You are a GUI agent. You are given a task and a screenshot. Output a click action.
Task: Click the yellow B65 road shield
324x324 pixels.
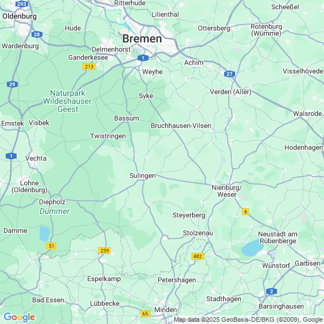(145, 314)
